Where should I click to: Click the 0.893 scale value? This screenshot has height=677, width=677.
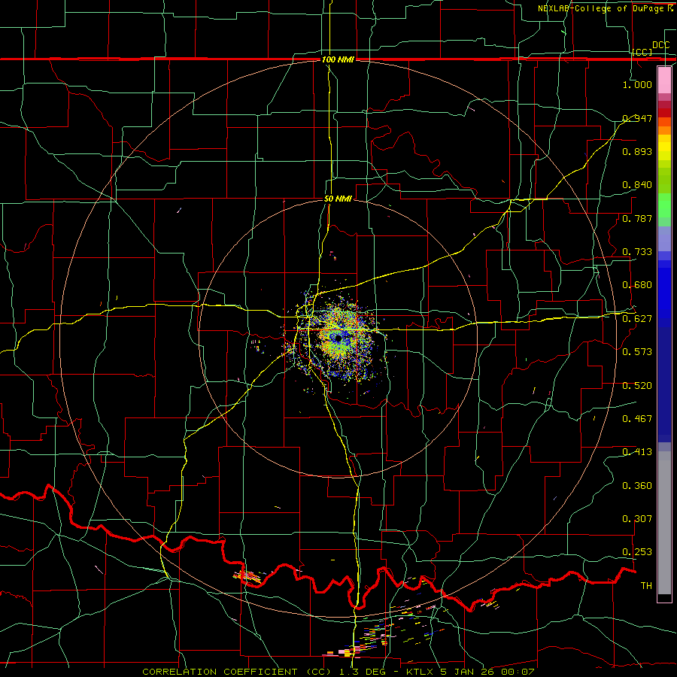click(637, 151)
